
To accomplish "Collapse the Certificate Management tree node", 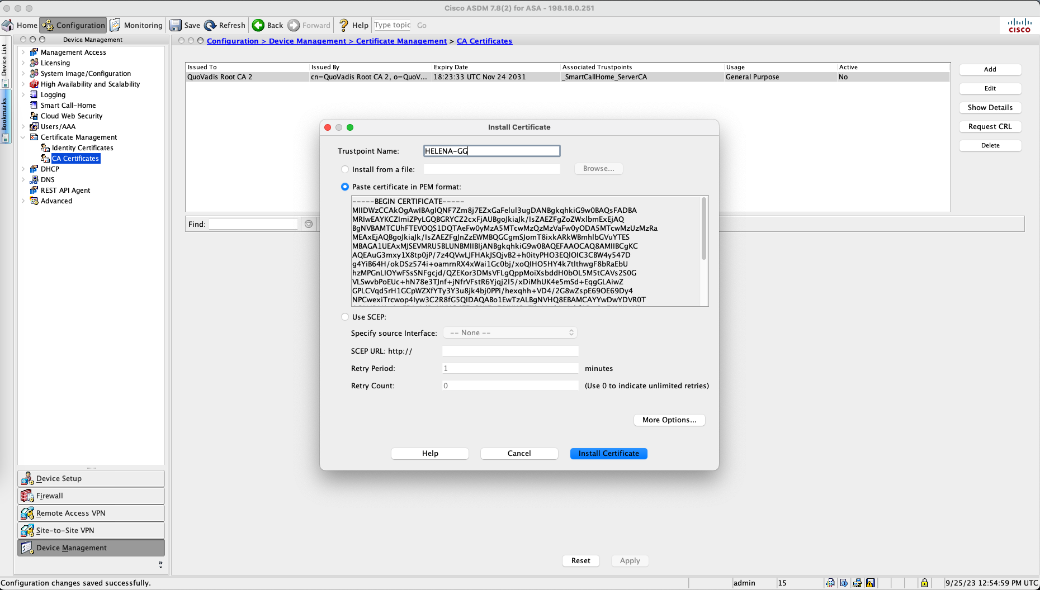I will [23, 137].
